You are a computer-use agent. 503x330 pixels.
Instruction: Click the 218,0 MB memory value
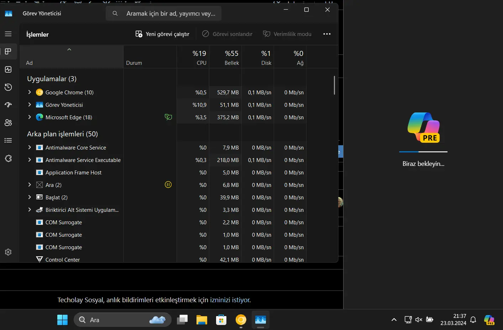click(228, 160)
